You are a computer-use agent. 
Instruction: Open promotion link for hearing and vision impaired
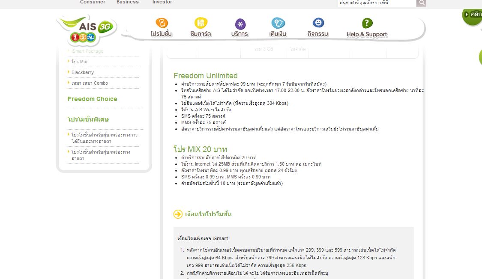click(x=104, y=138)
